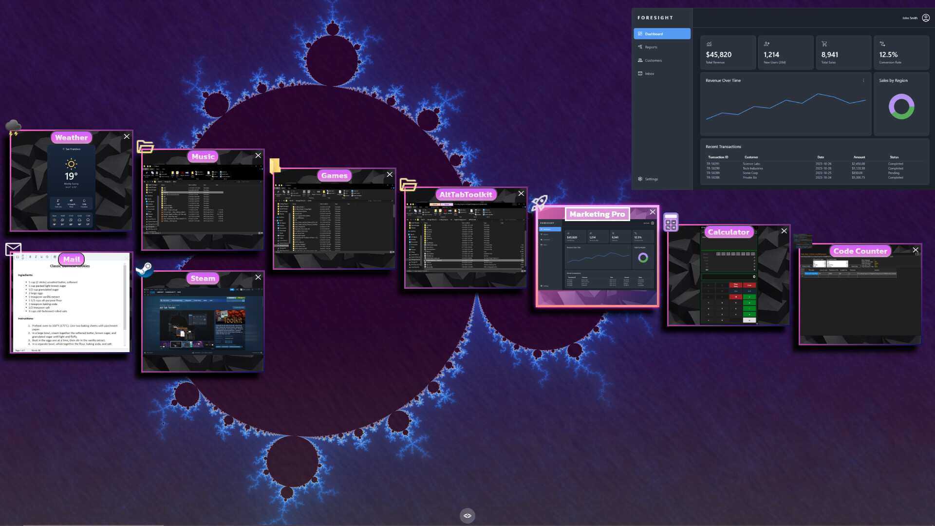This screenshot has width=935, height=526.
Task: Open the Customers section in Foresight
Action: (653, 60)
